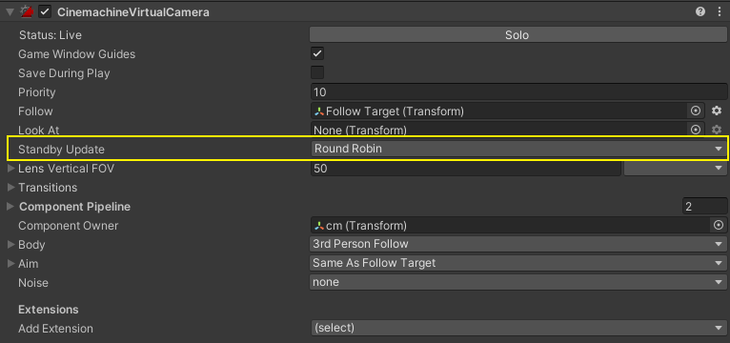Click the Noise label
This screenshot has height=343, width=730.
point(33,282)
